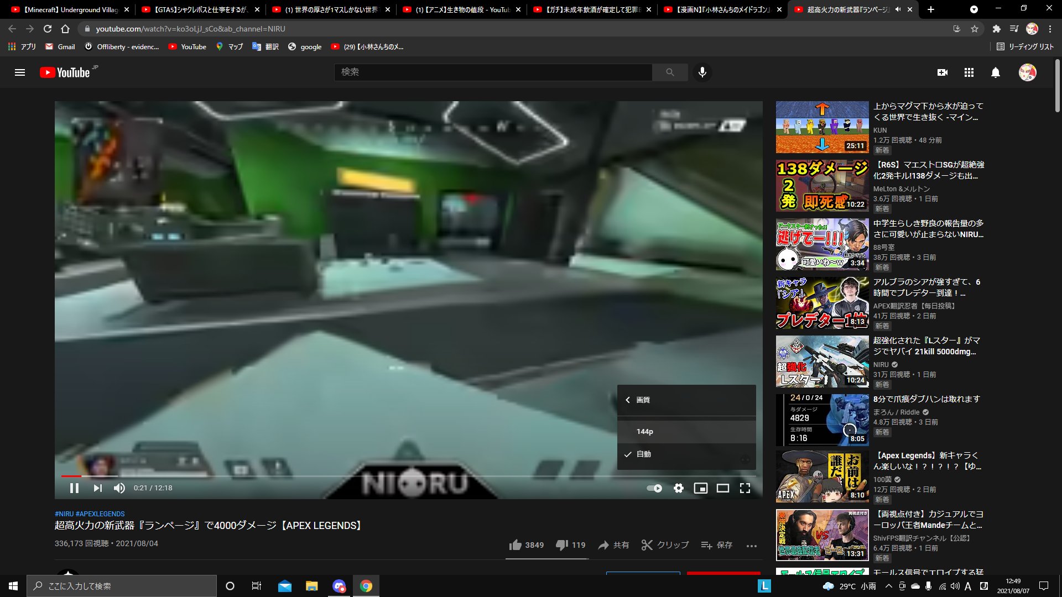Image resolution: width=1062 pixels, height=597 pixels.
Task: Mute the video volume
Action: tap(119, 488)
